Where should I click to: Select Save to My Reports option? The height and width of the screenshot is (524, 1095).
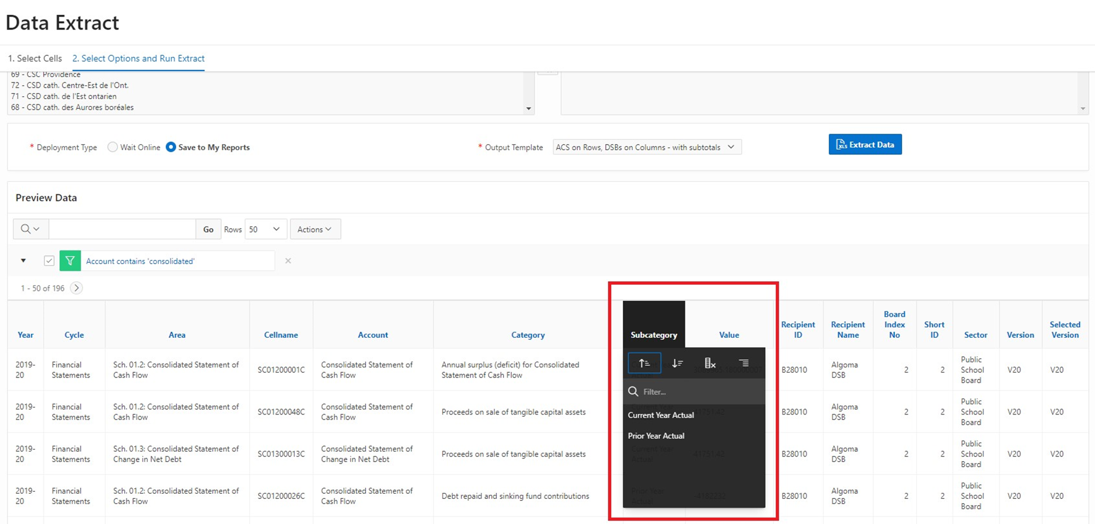[171, 147]
